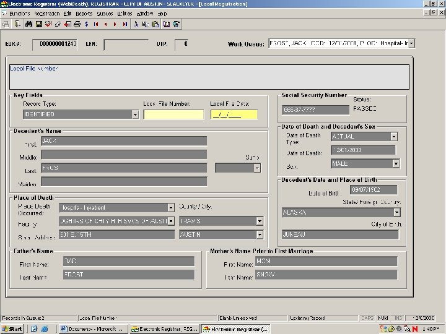This screenshot has width=446, height=334.
Task: Click the open book help icon
Action: click(167, 24)
